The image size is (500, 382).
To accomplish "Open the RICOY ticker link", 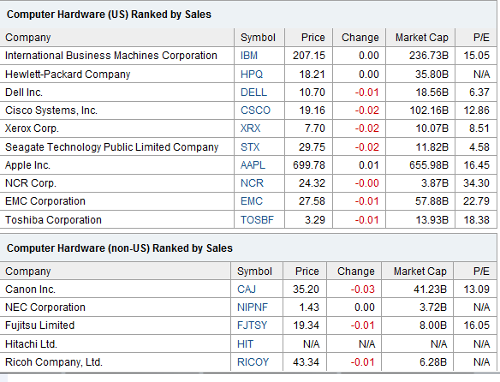I will coord(253,362).
